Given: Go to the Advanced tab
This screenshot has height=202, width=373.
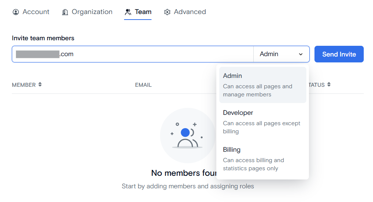Looking at the screenshot, I should point(190,12).
